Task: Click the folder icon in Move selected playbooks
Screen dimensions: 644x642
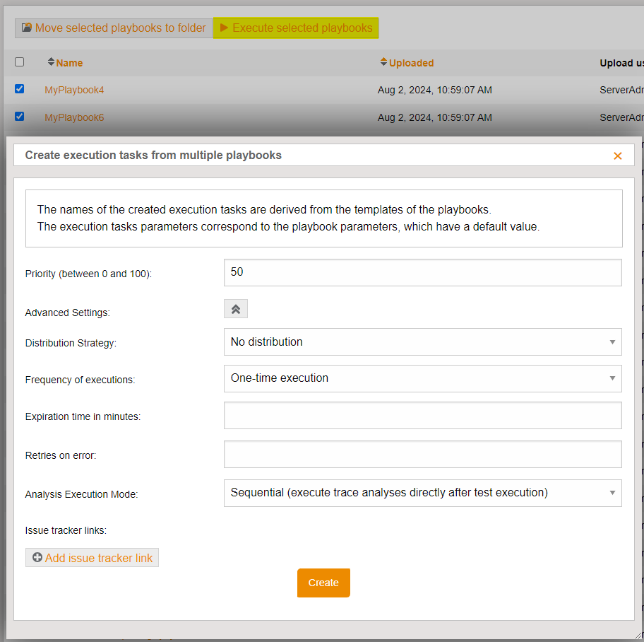Action: coord(27,28)
